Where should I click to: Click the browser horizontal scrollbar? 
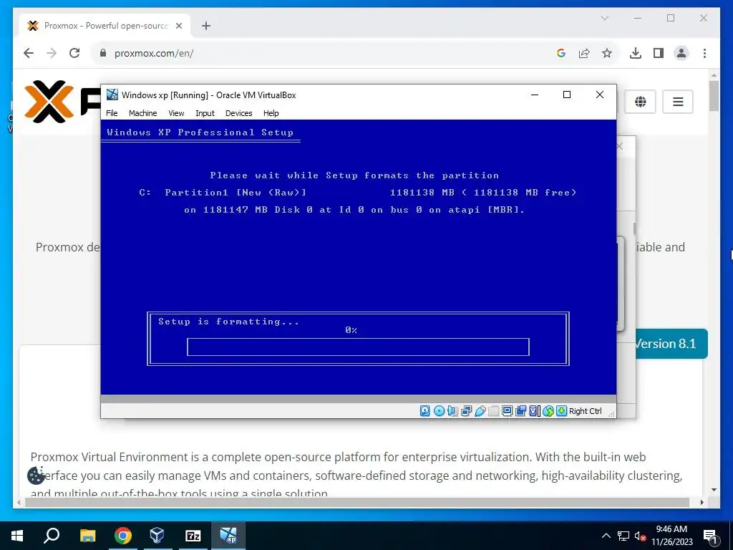(358, 502)
